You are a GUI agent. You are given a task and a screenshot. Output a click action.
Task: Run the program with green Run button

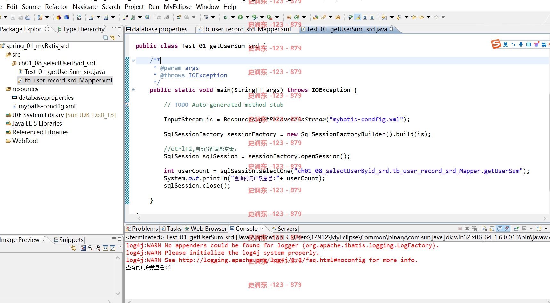(240, 17)
